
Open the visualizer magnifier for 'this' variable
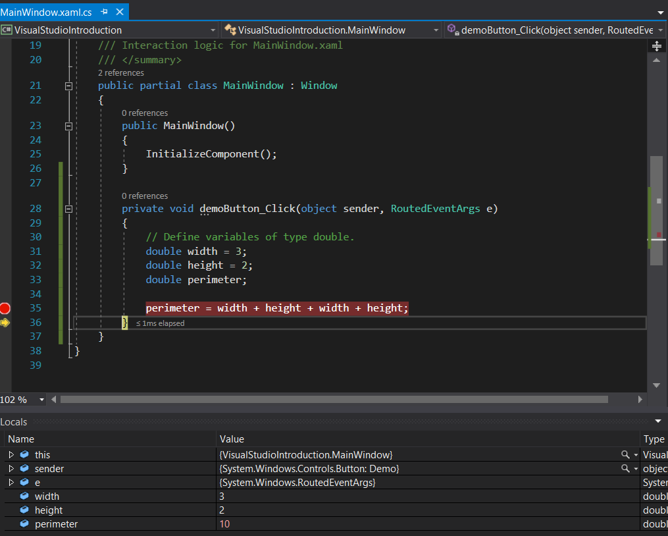coord(625,455)
